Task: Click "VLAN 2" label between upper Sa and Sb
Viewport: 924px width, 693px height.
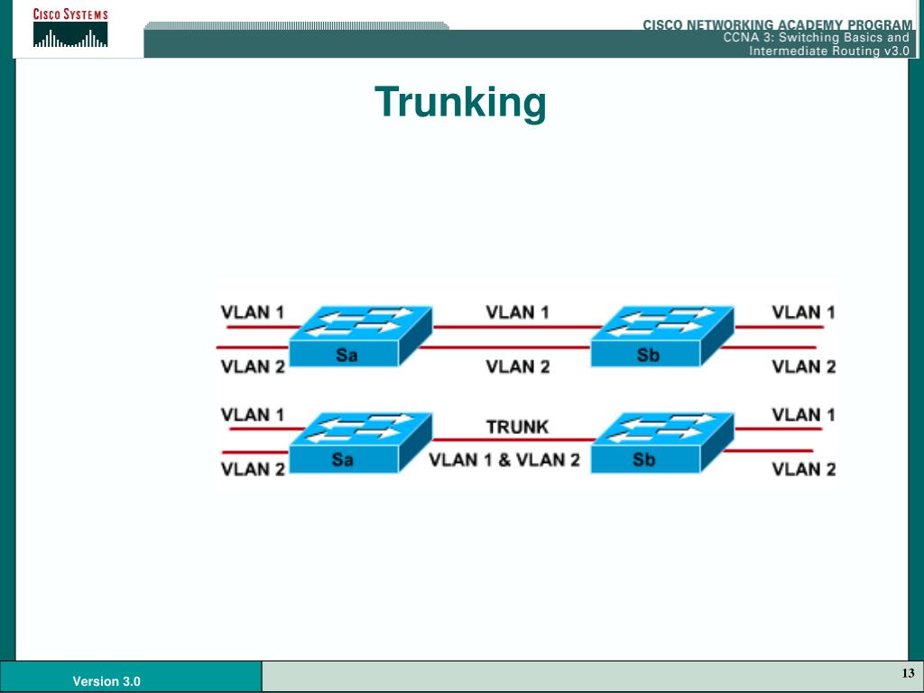Action: pyautogui.click(x=517, y=366)
